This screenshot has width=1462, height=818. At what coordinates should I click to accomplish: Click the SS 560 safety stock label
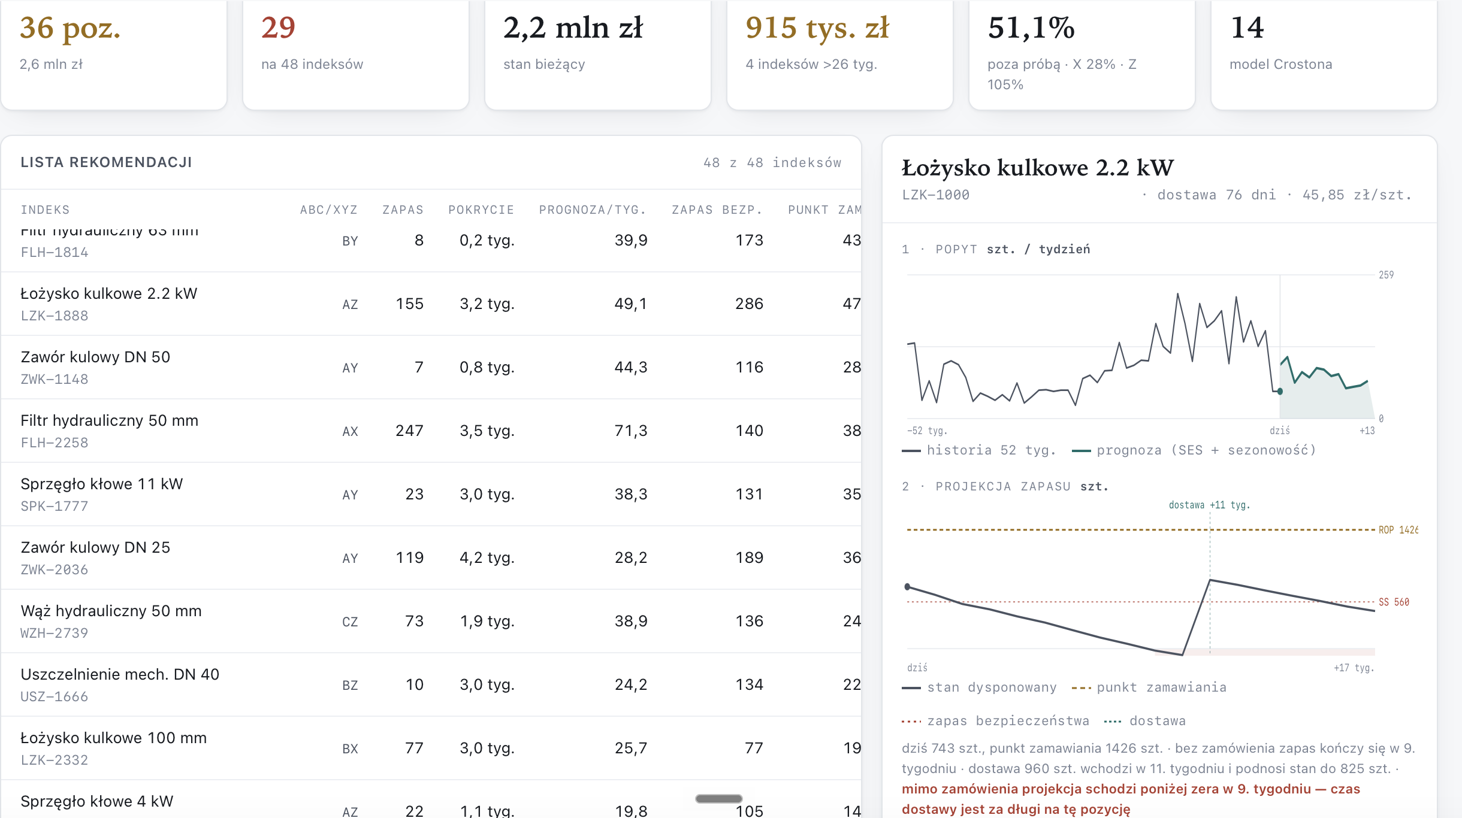pos(1394,602)
